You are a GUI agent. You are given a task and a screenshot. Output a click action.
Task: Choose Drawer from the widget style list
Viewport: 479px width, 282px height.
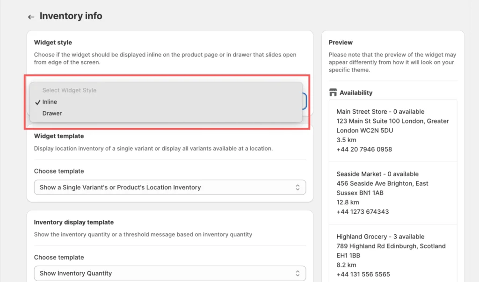tap(52, 113)
